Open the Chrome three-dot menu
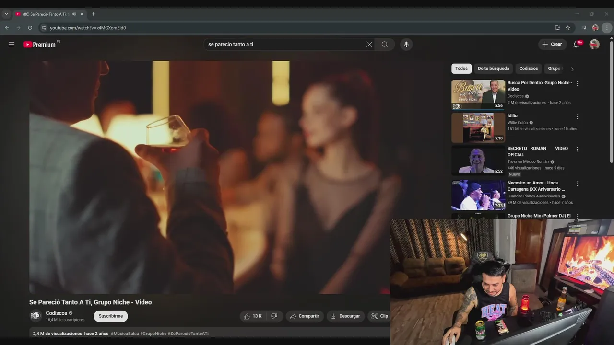This screenshot has width=614, height=345. (607, 28)
